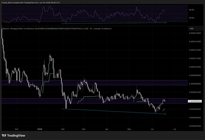The image size is (205, 140).
Task: Click the Feb date label on time axis
Action: 63,129
